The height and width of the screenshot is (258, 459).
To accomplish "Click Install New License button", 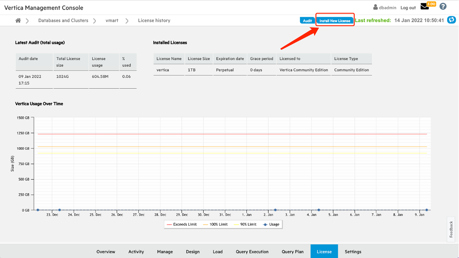I will (334, 21).
